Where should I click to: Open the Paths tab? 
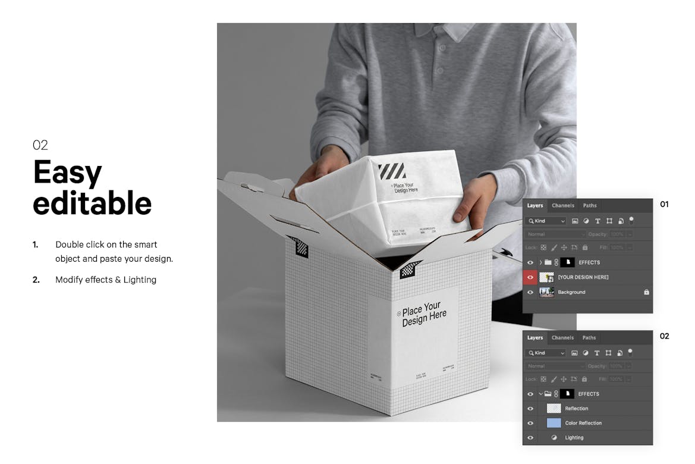coord(590,206)
